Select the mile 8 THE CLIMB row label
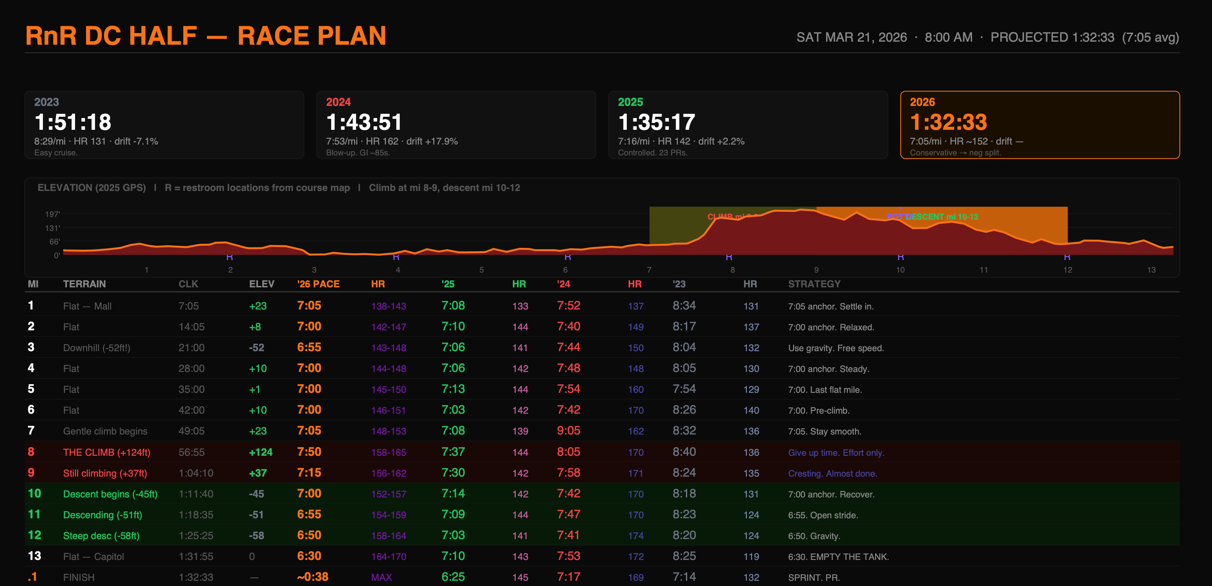The width and height of the screenshot is (1212, 586). click(106, 452)
